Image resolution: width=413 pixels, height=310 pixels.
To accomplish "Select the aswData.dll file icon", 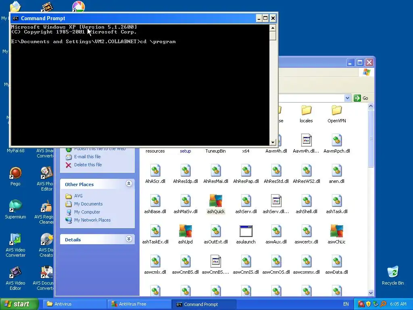I will (x=337, y=262).
